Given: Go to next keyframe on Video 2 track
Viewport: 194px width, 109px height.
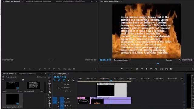Looking at the screenshot, I should pos(70,91).
